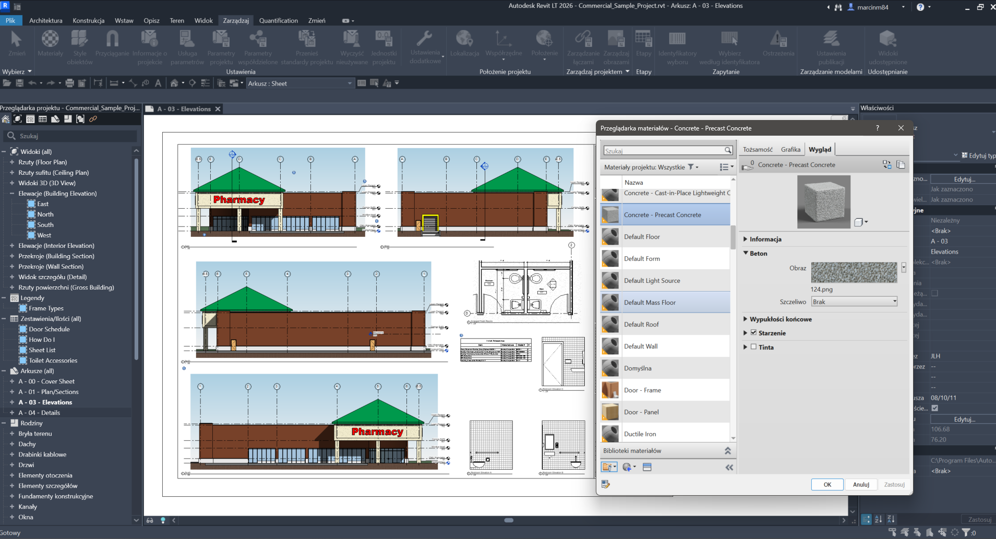Screen dimensions: 996x539
Task: Click the duplicate asset icon in Wygląd tab
Action: point(901,164)
